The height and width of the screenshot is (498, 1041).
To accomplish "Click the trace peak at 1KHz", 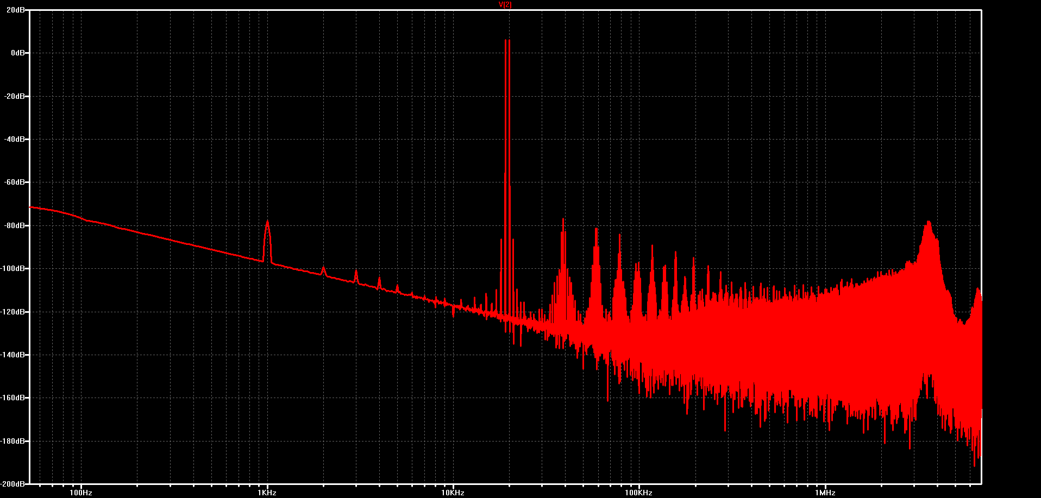I will 267,222.
